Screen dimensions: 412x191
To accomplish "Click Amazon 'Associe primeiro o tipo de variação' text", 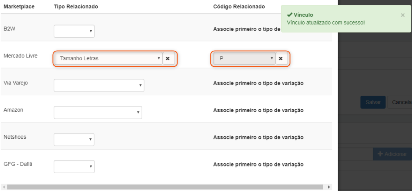I will [258, 110].
